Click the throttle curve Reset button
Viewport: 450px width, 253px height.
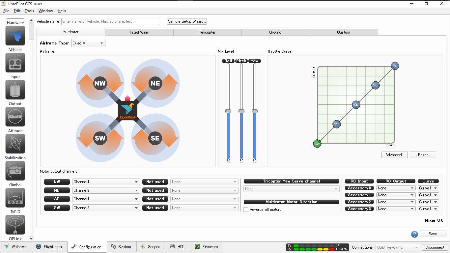pyautogui.click(x=423, y=155)
